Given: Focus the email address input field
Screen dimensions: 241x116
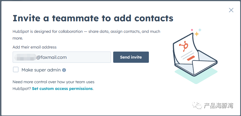Looking at the screenshot, I should pyautogui.click(x=62, y=57).
